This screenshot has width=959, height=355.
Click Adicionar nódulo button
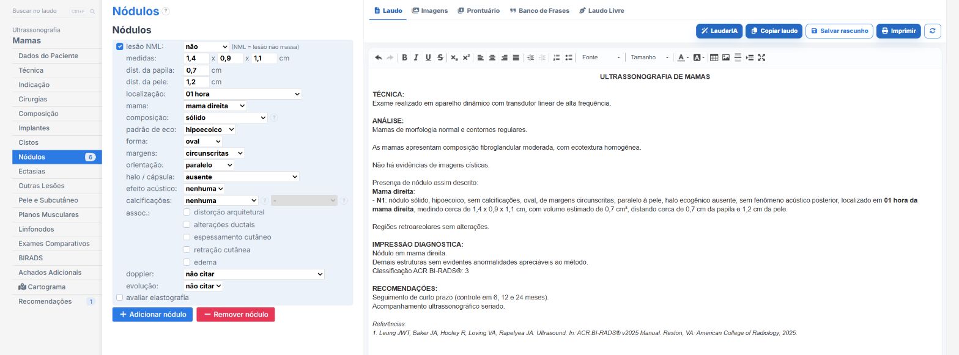152,315
